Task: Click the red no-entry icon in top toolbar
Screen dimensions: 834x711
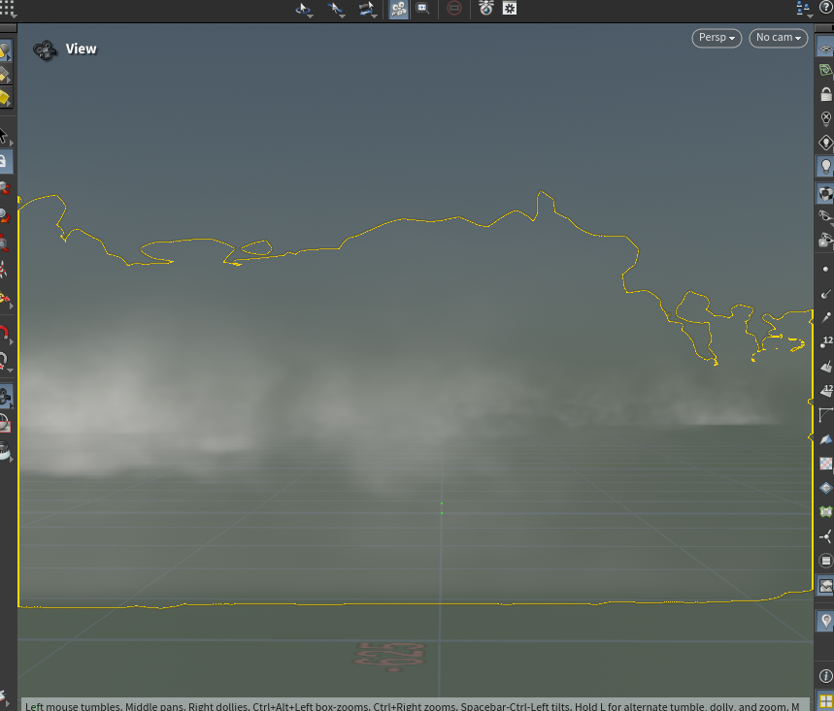Action: [x=454, y=9]
